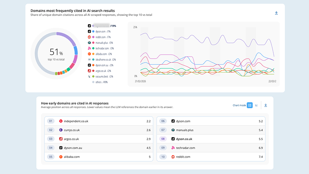Click the reddit.com favicon in legend
The width and height of the screenshot is (309, 174).
point(89,37)
